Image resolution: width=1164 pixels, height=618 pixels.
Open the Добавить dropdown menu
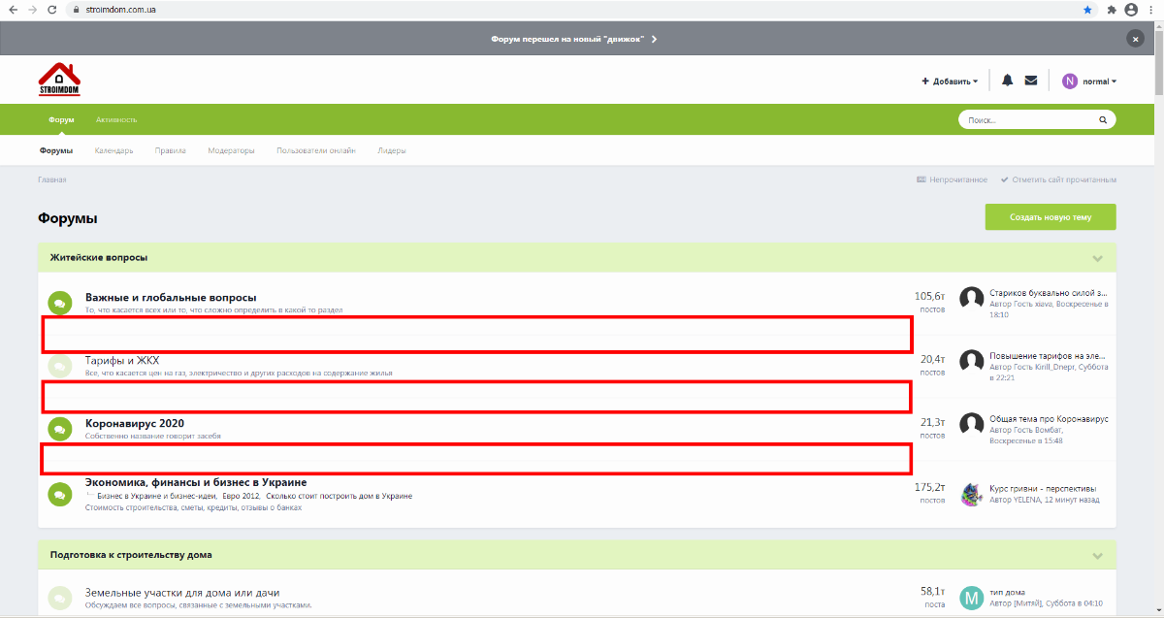[950, 81]
